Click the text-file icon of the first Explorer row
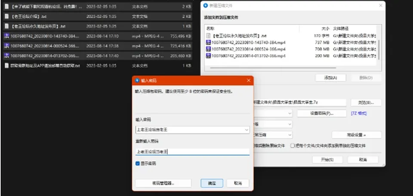The width and height of the screenshot is (413, 196). [7, 6]
